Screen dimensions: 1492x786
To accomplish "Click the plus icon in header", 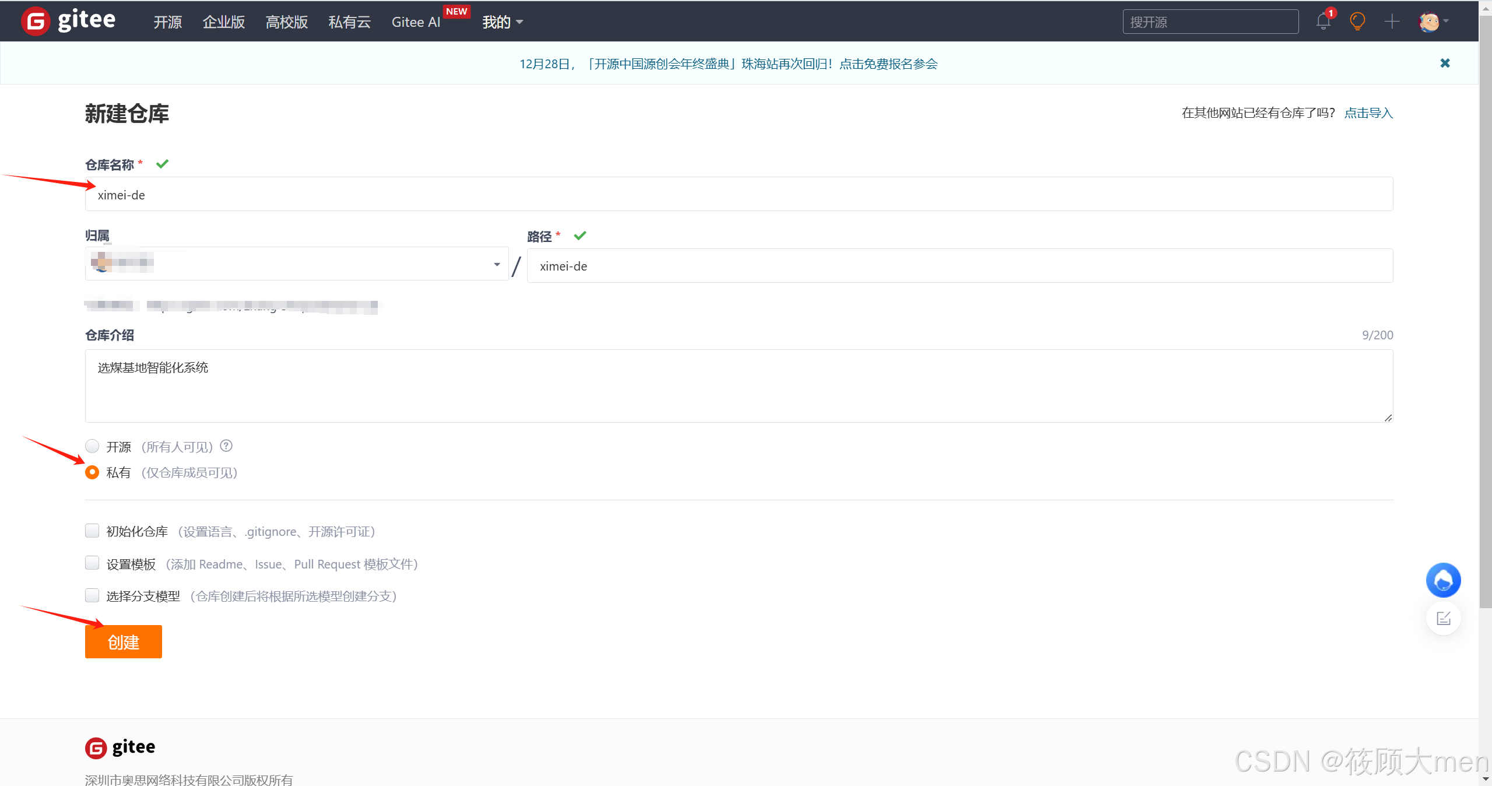I will [x=1392, y=22].
